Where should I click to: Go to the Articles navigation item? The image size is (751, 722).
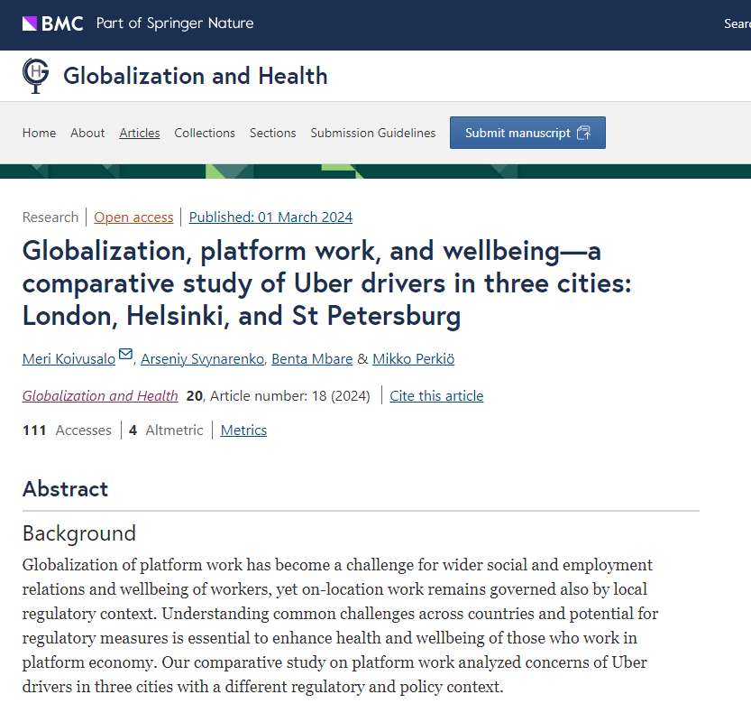pyautogui.click(x=140, y=133)
